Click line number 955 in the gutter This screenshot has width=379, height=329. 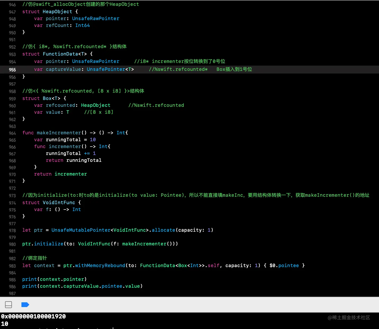click(x=12, y=70)
